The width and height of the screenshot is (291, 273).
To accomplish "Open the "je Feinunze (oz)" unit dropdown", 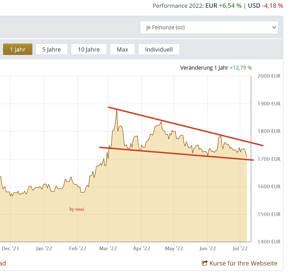I will click(209, 27).
